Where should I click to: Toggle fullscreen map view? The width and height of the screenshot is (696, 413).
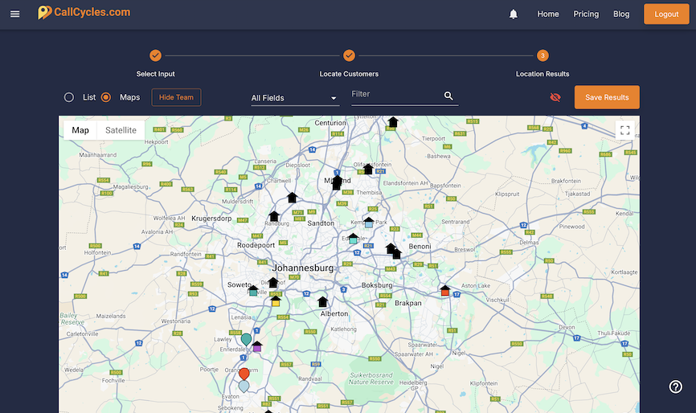[x=625, y=130]
